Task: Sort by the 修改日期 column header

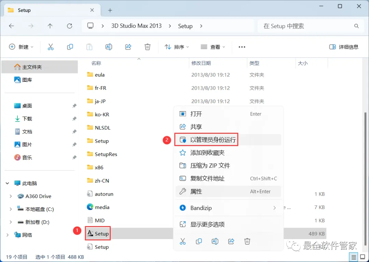Action: click(x=201, y=63)
